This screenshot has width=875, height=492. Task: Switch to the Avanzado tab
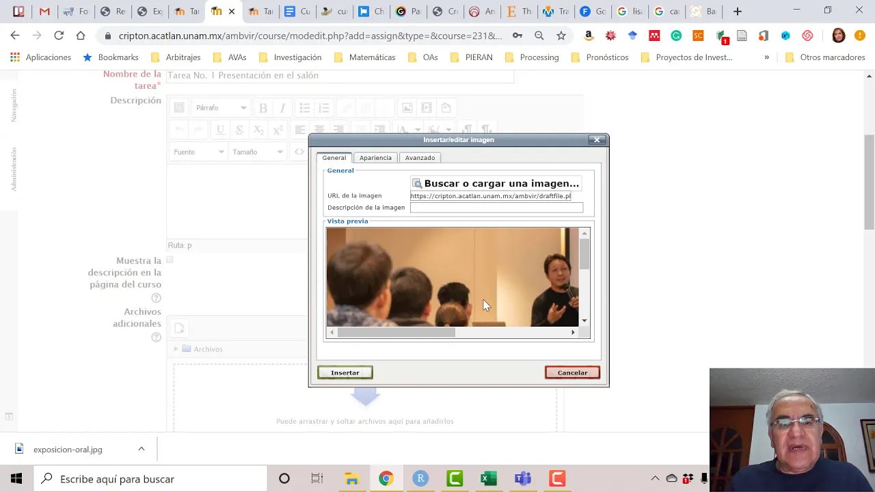coord(420,158)
